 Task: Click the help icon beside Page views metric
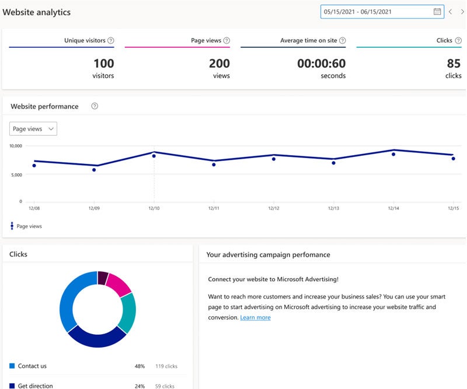pyautogui.click(x=228, y=40)
